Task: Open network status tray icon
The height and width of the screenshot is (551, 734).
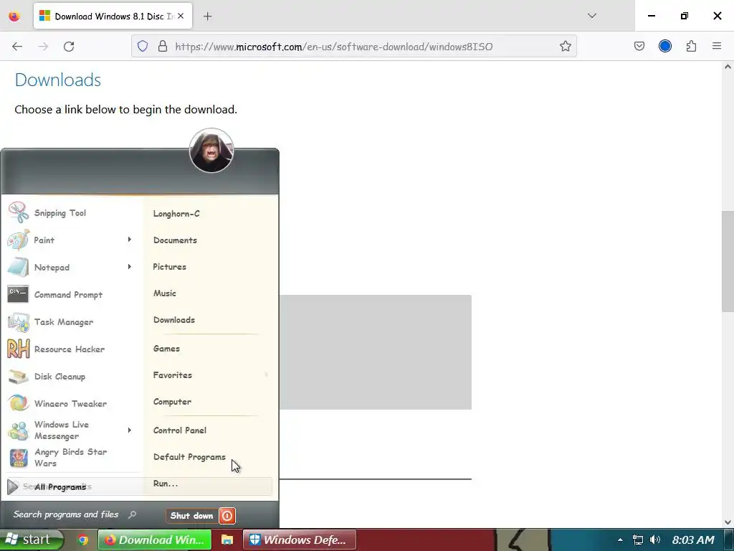Action: point(637,540)
